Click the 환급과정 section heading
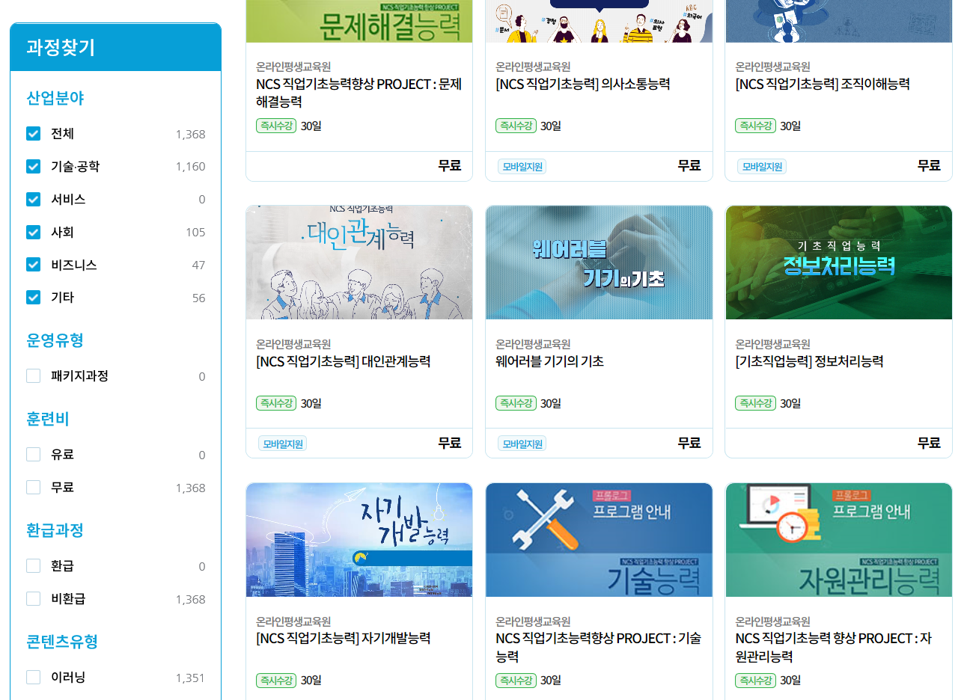Screen dimensions: 961x700 point(55,530)
